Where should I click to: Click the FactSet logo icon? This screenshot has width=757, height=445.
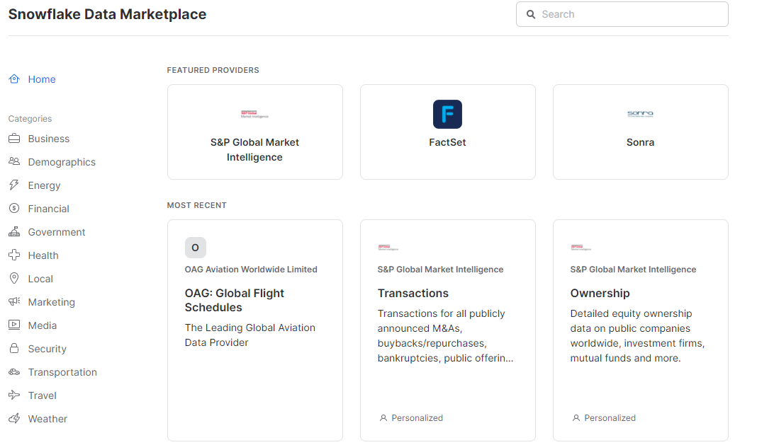point(447,115)
